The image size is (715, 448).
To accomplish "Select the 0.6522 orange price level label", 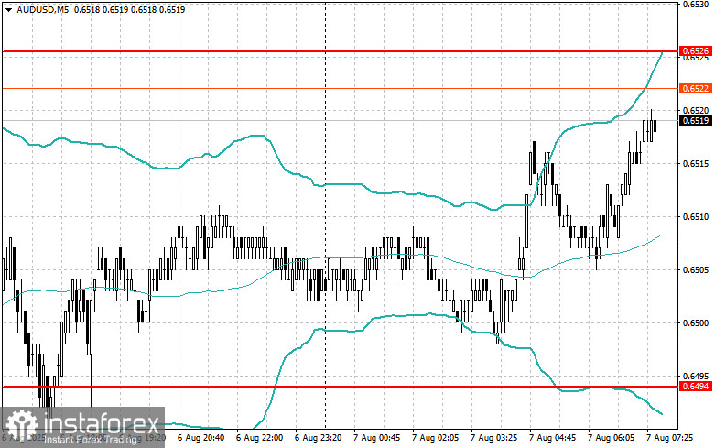I will (x=696, y=88).
